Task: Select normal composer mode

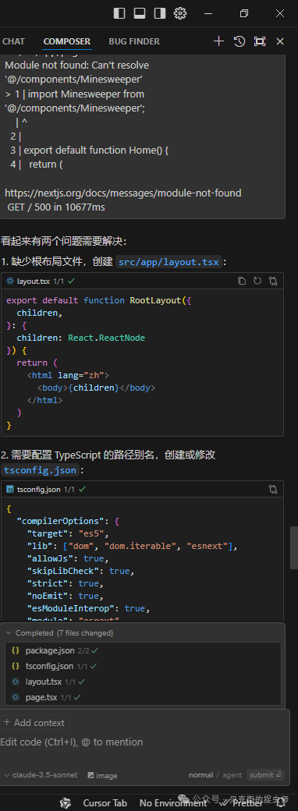Action: click(x=200, y=775)
